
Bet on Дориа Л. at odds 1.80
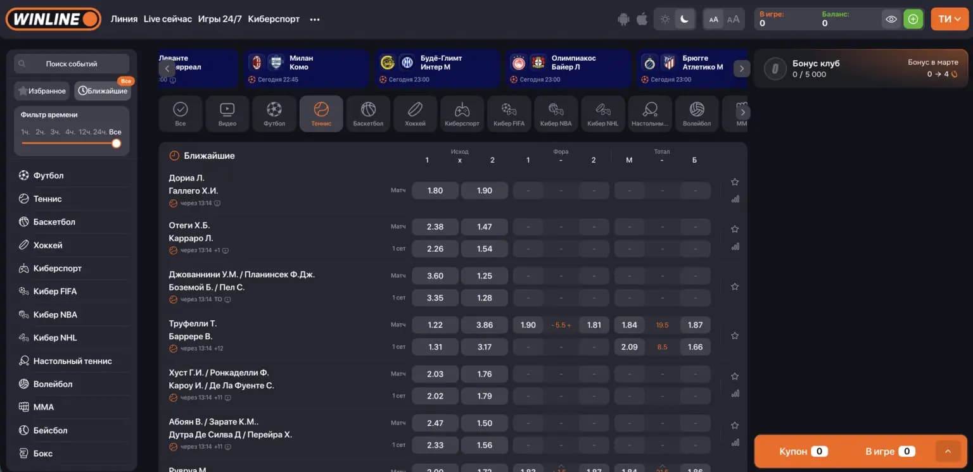[435, 190]
